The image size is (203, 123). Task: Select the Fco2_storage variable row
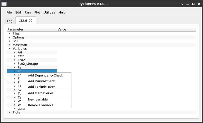point(32,63)
